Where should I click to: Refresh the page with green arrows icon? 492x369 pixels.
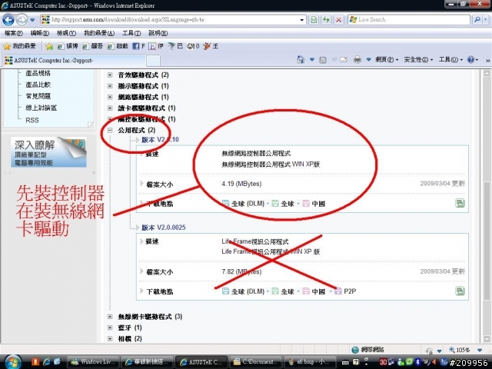[326, 20]
